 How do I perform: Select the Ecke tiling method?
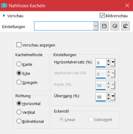point(19,73)
